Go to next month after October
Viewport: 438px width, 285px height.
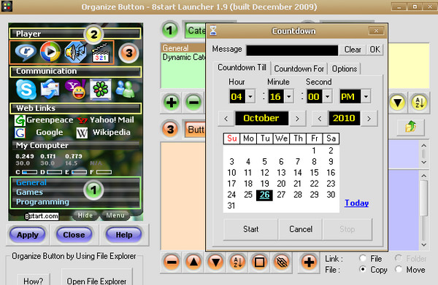pyautogui.click(x=298, y=119)
